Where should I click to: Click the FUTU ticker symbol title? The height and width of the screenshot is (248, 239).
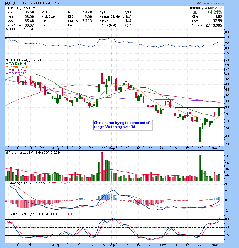(x=10, y=3)
